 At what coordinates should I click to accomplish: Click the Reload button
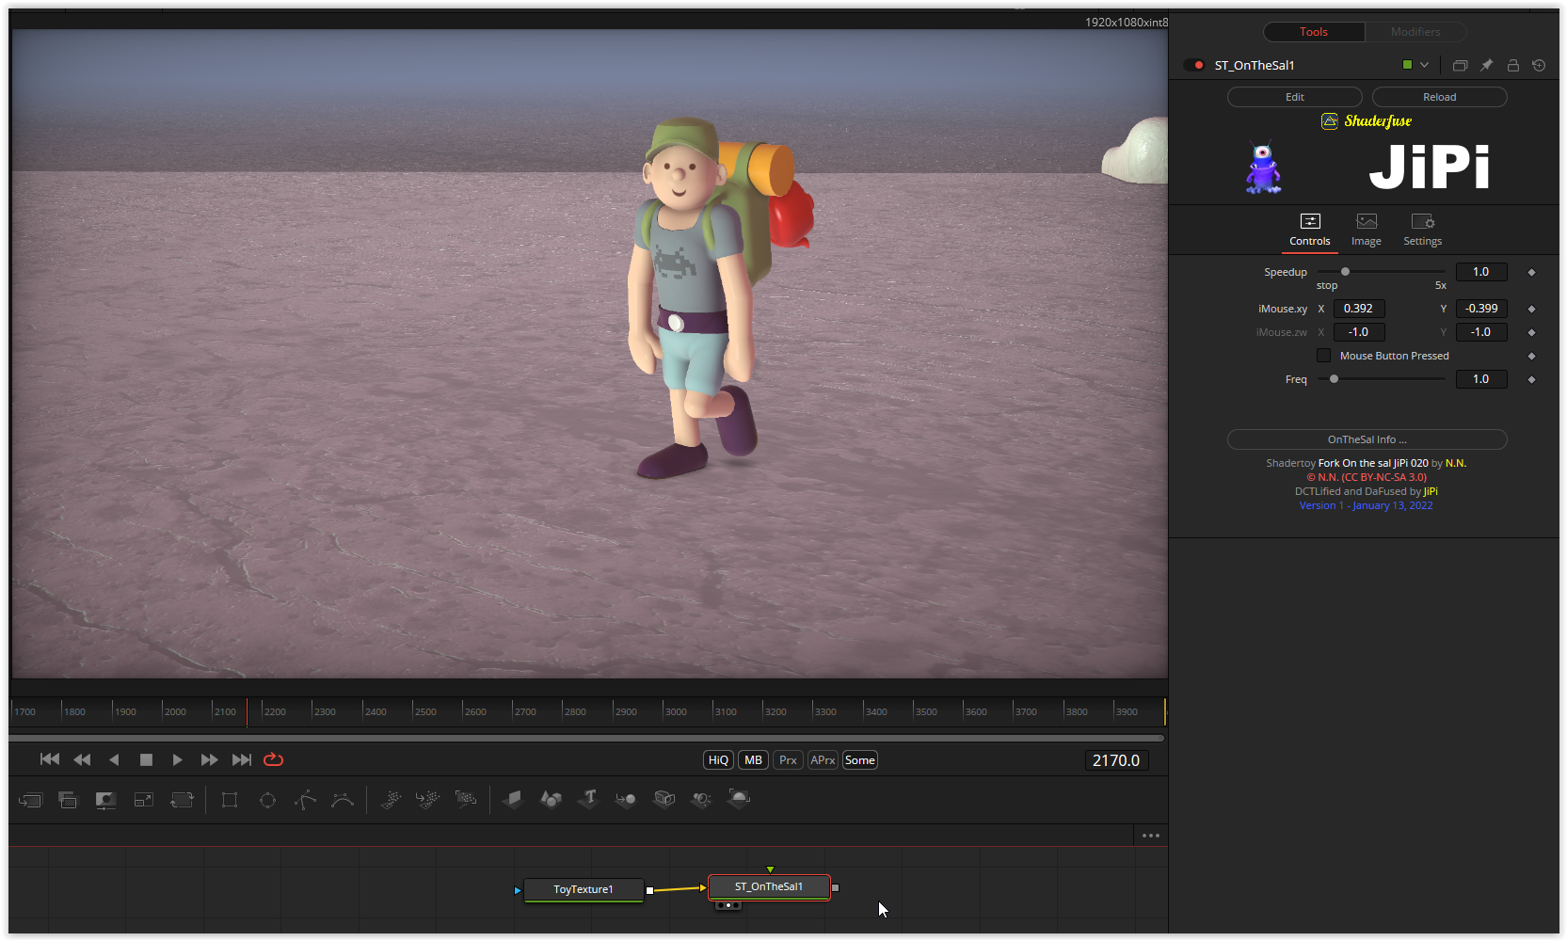pyautogui.click(x=1440, y=97)
